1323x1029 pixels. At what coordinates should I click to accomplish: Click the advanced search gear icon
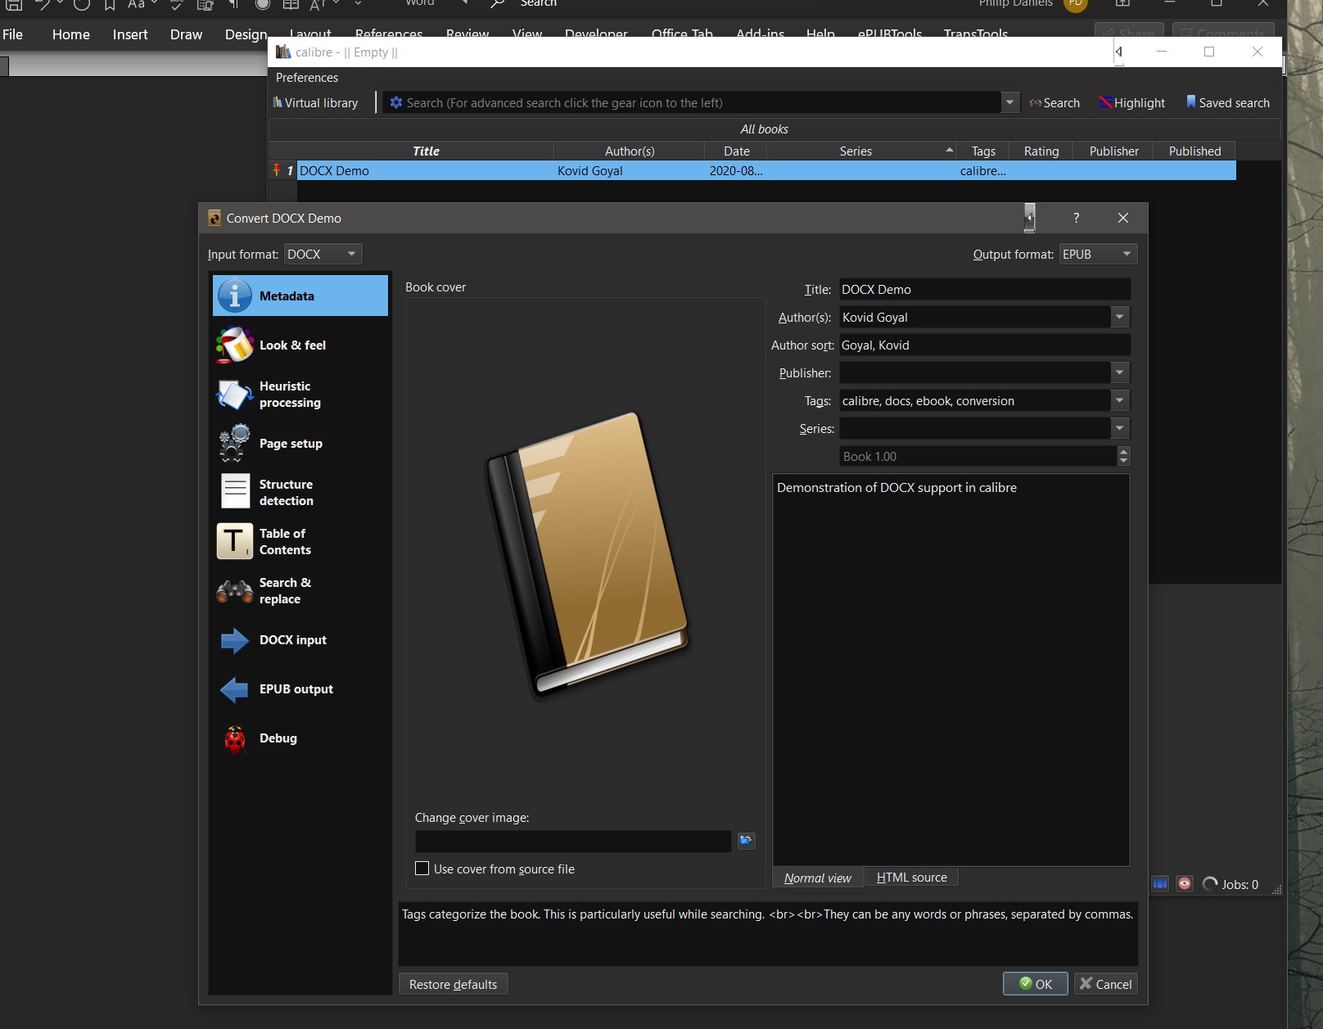click(396, 102)
